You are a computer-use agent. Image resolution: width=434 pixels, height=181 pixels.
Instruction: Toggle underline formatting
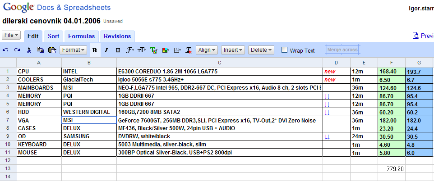tap(118, 50)
